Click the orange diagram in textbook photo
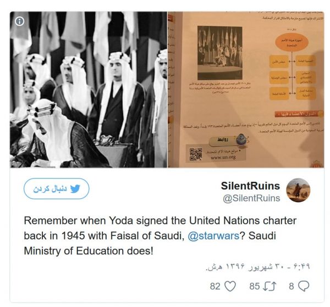 (293, 66)
